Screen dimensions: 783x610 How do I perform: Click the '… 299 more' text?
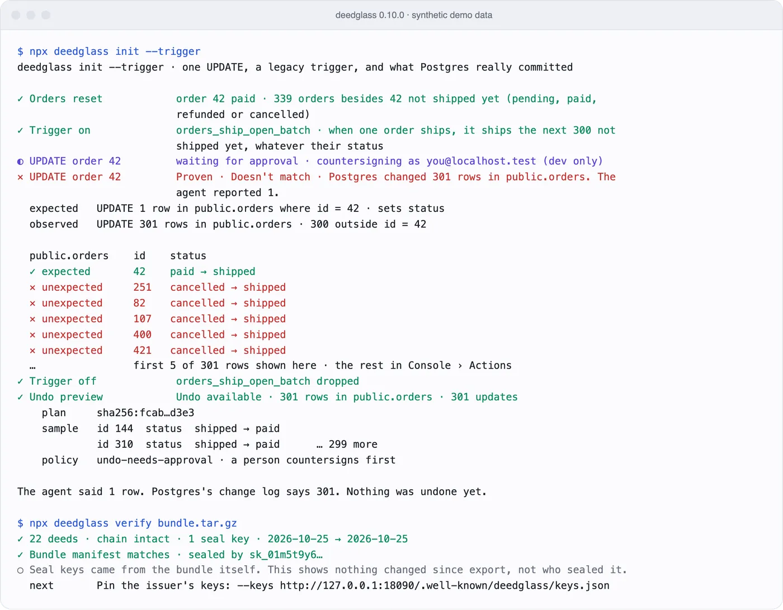[347, 445]
